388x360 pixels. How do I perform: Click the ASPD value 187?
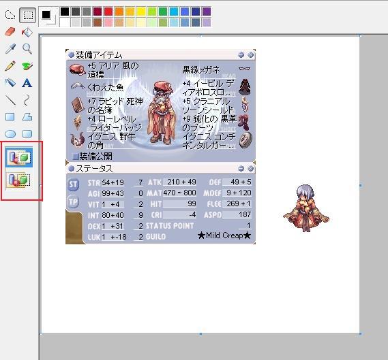[x=245, y=214]
